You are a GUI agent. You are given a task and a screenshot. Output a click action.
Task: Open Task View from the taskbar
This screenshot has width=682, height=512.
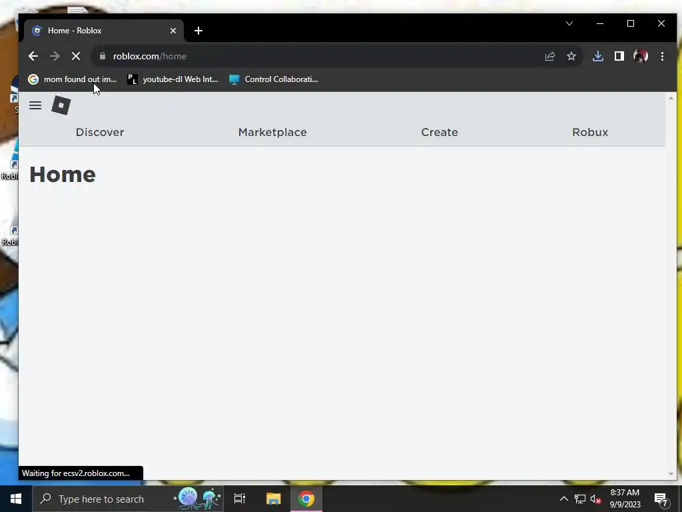239,499
